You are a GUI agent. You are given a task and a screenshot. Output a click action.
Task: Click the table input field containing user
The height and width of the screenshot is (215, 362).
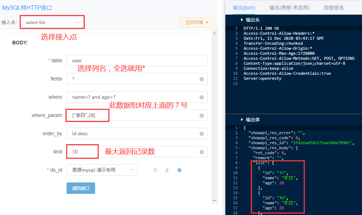(x=137, y=60)
